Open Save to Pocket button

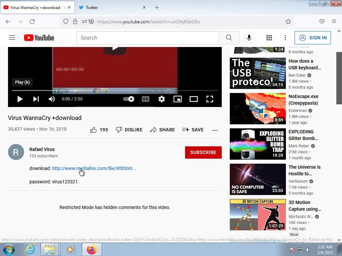click(x=322, y=21)
